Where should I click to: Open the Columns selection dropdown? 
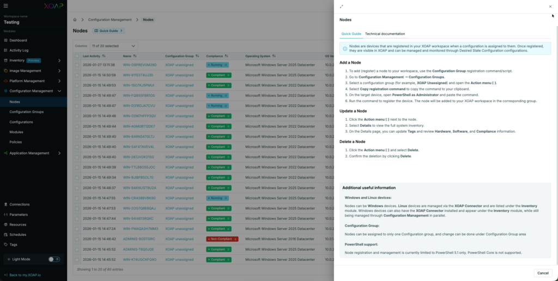point(113,46)
